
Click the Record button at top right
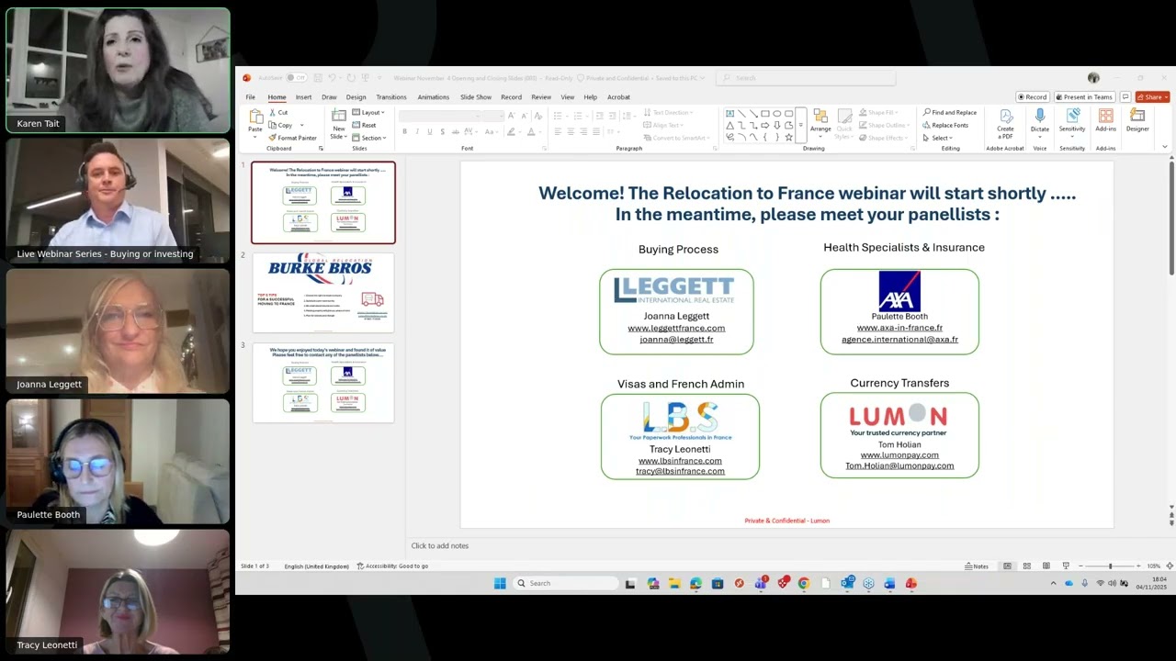(1032, 96)
